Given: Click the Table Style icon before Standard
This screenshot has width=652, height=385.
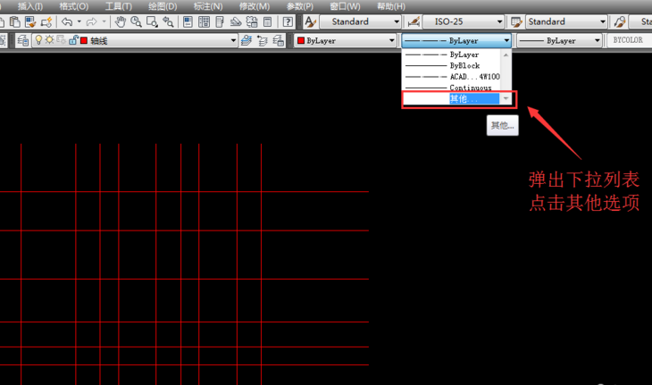Looking at the screenshot, I should (x=516, y=21).
